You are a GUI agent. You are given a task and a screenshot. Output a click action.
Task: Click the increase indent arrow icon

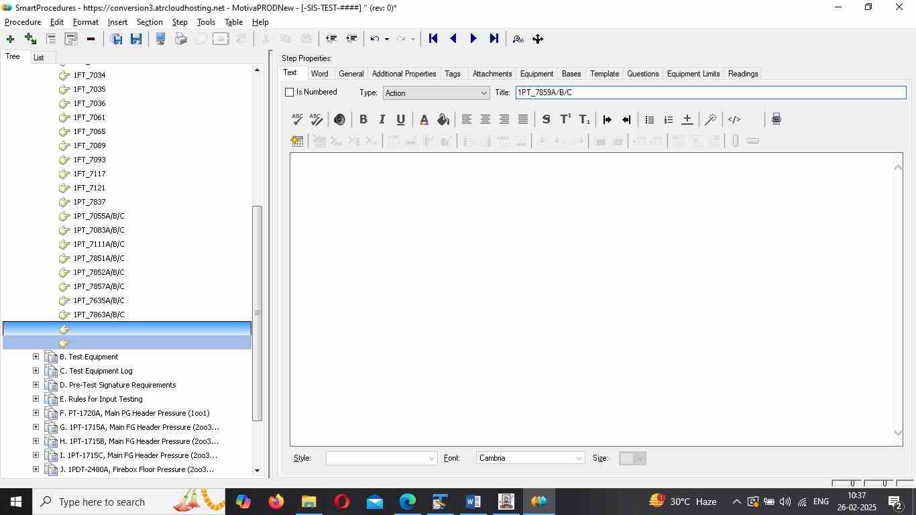[608, 119]
